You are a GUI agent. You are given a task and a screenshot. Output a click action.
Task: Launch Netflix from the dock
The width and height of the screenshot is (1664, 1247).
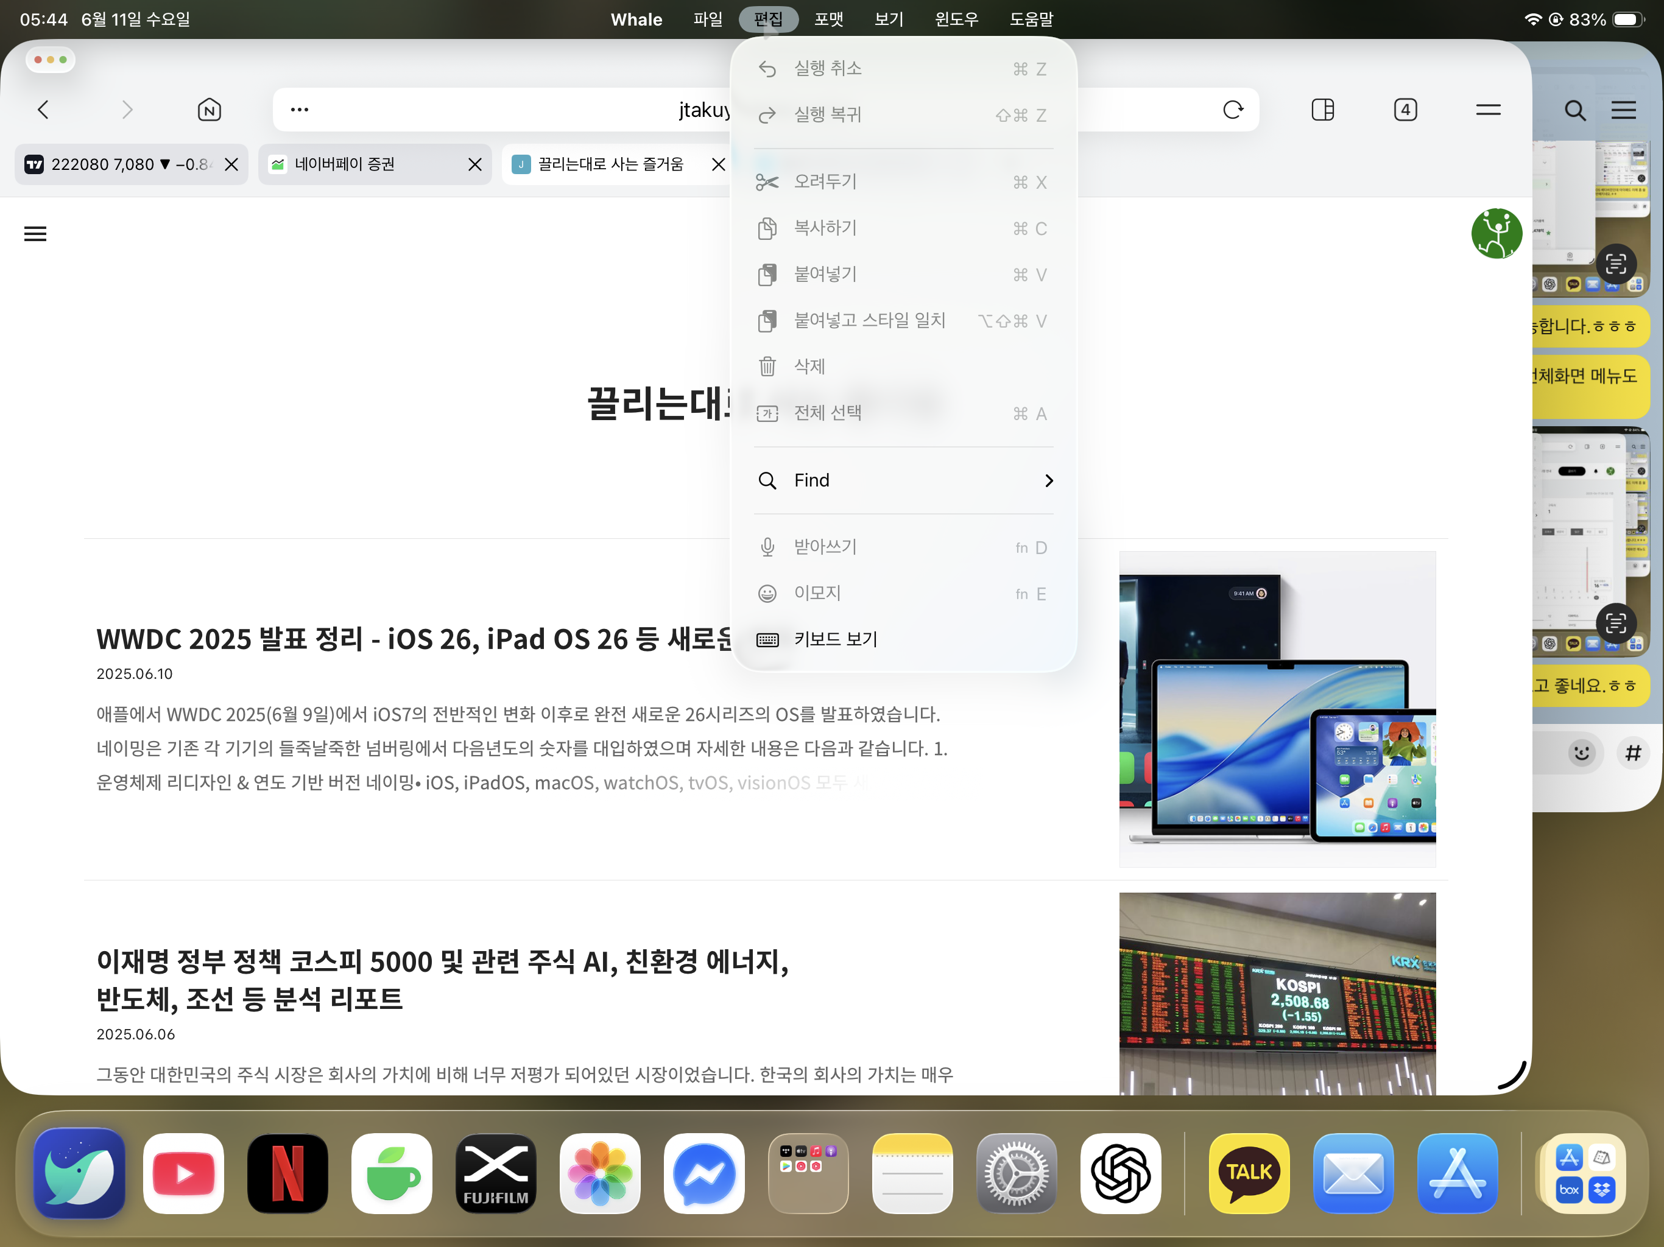tap(287, 1173)
